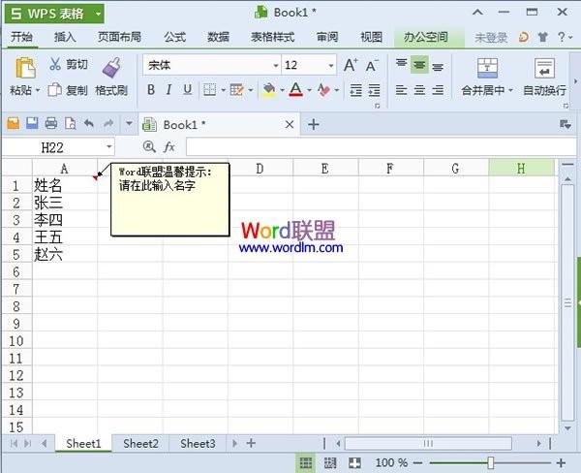This screenshot has width=581, height=473.
Task: Click the increase font size icon
Action: click(351, 65)
